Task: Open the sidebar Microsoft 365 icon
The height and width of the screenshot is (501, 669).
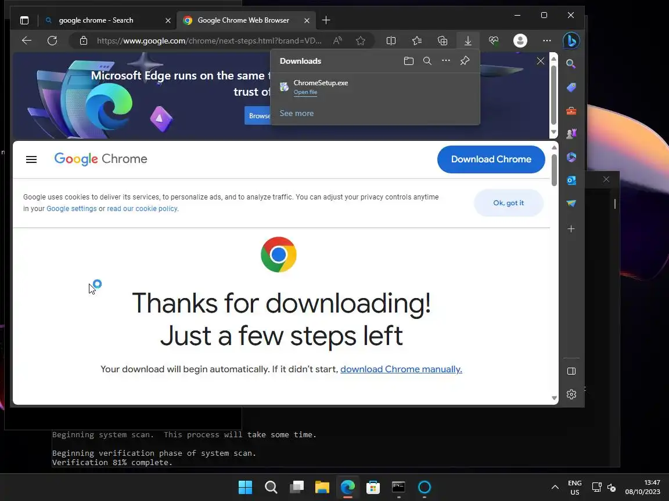Action: [571, 157]
